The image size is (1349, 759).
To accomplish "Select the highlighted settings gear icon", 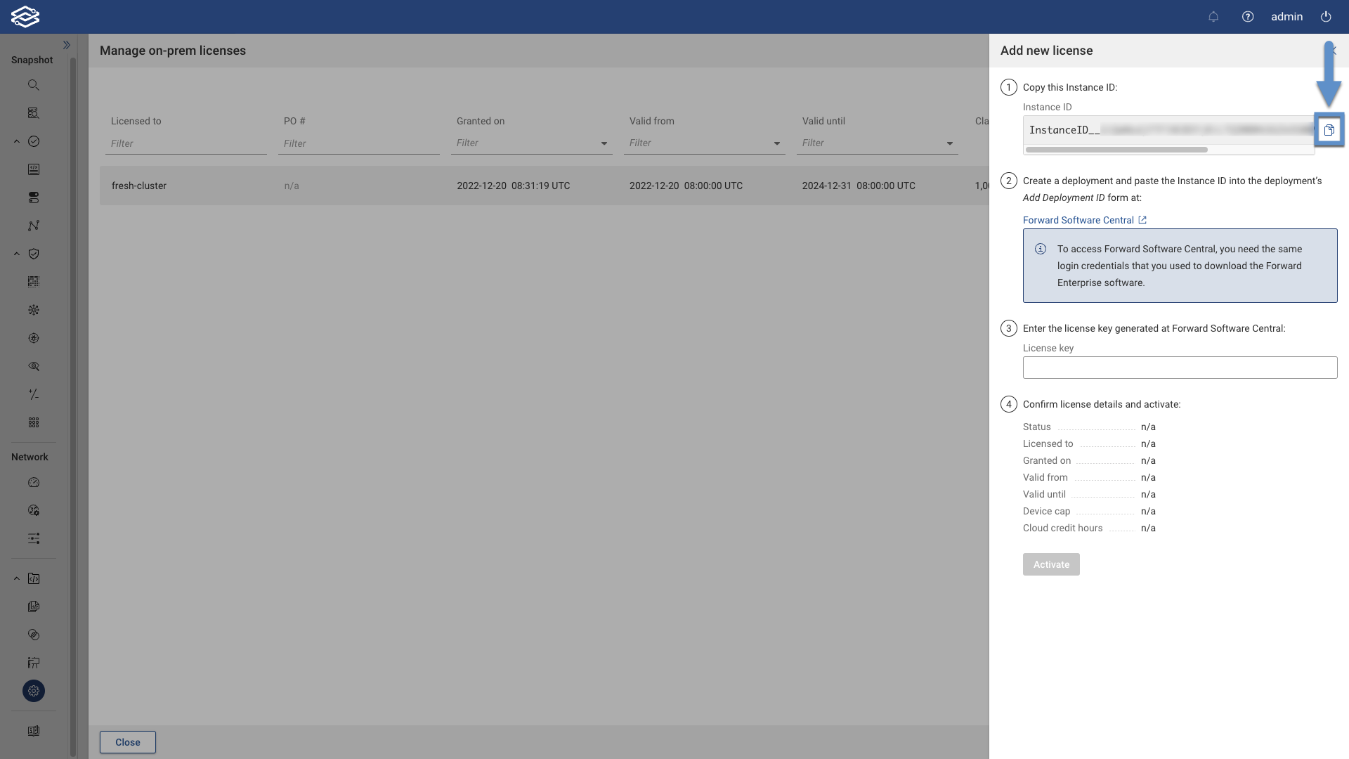I will (x=33, y=691).
